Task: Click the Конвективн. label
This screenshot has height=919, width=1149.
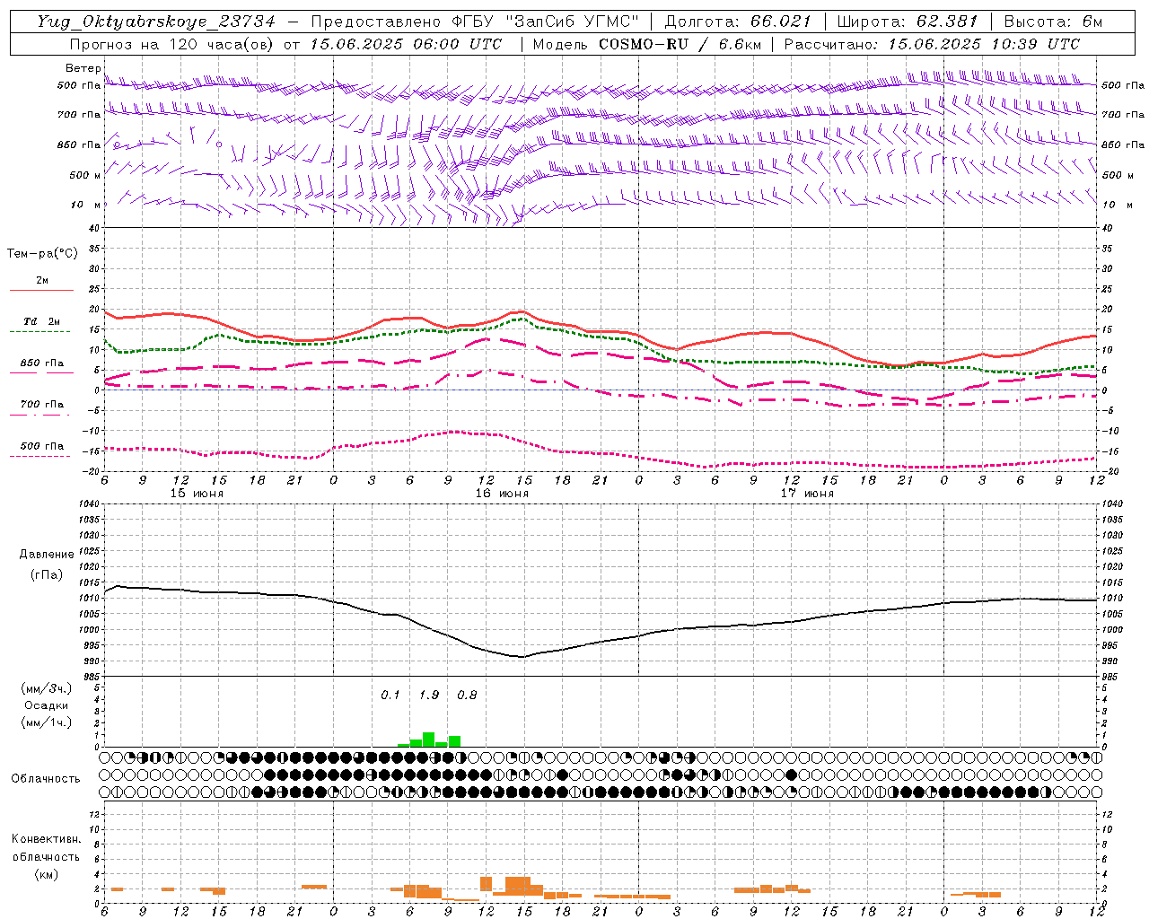Action: point(46,839)
